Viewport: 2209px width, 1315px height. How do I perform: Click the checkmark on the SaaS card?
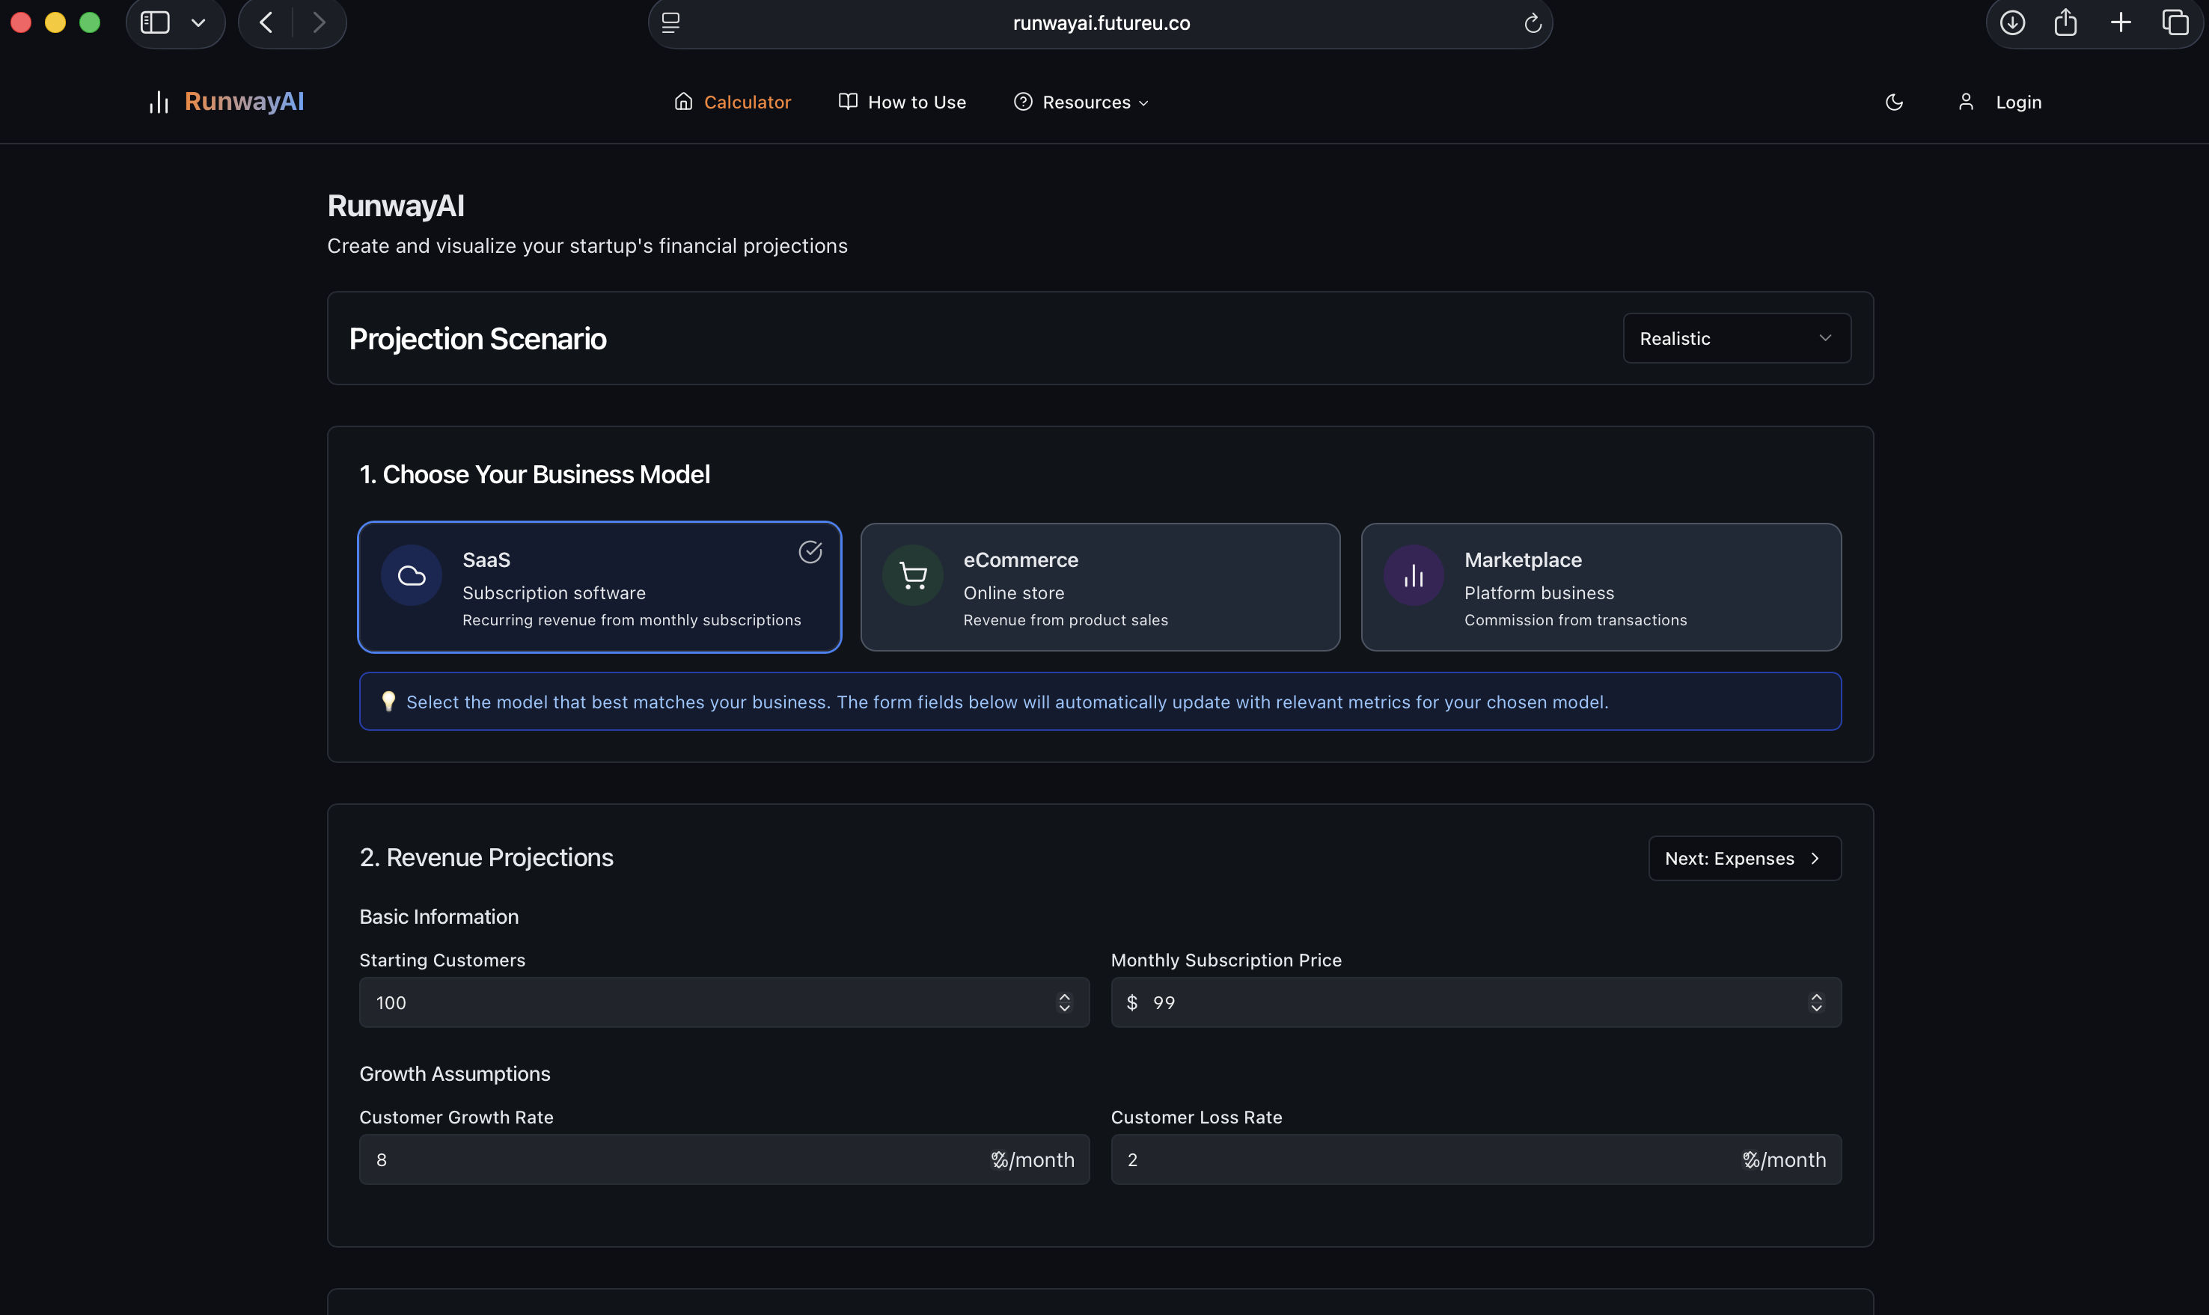[810, 551]
